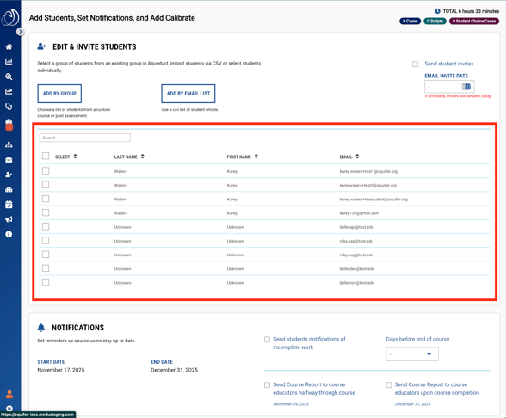Check Send Course Report upon course completion
The image size is (506, 418).
click(389, 384)
